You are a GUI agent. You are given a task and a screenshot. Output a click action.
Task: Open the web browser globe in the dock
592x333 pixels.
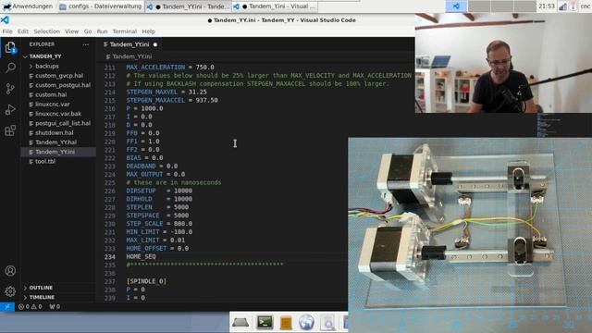306,323
